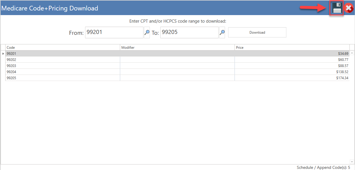Viewport: 355px width, 170px height.
Task: Click the $60.77 price cell
Action: [x=292, y=60]
